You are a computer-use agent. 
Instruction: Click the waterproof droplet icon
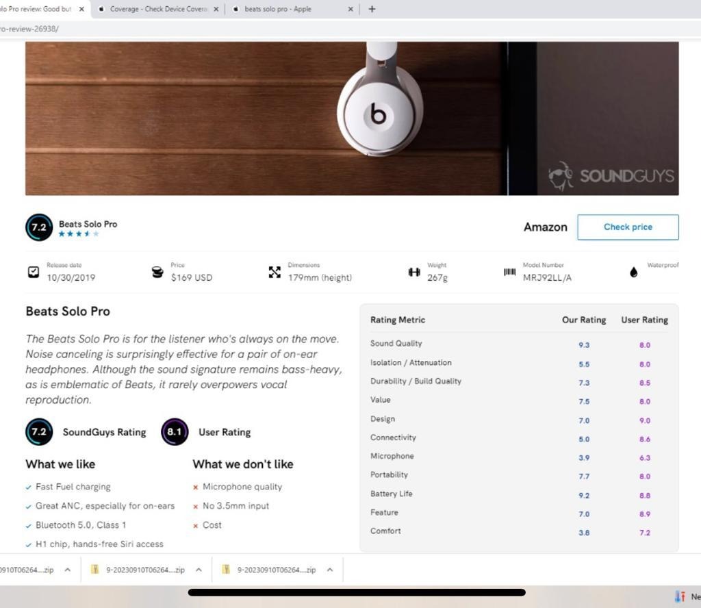pos(633,273)
